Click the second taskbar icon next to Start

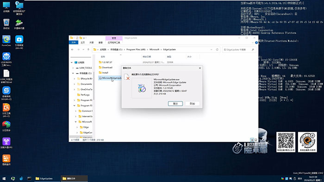click(x=13, y=178)
